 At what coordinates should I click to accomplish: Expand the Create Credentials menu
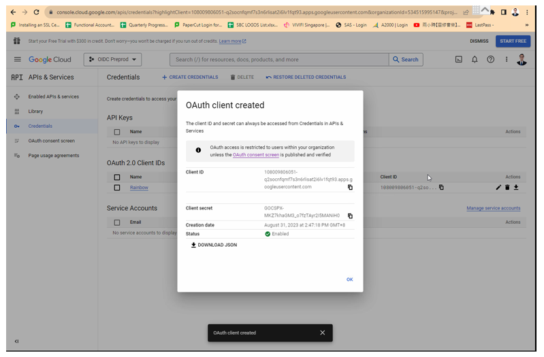click(190, 78)
